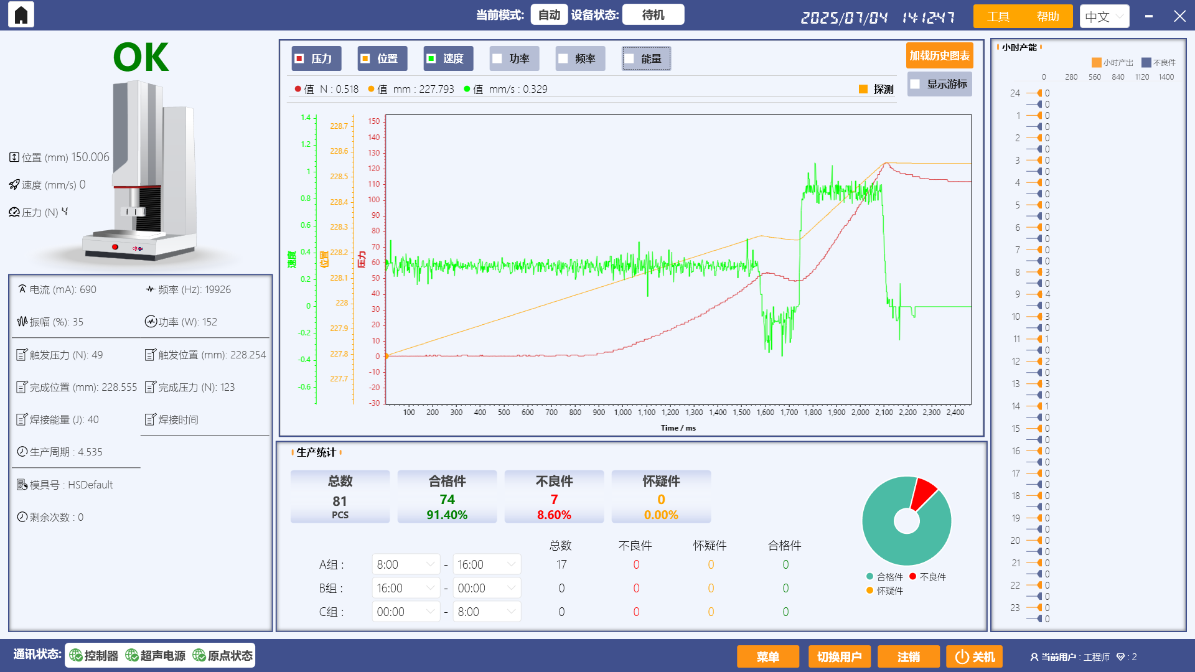The height and width of the screenshot is (672, 1195).
Task: Click the 原点状态 status icon
Action: pyautogui.click(x=200, y=655)
